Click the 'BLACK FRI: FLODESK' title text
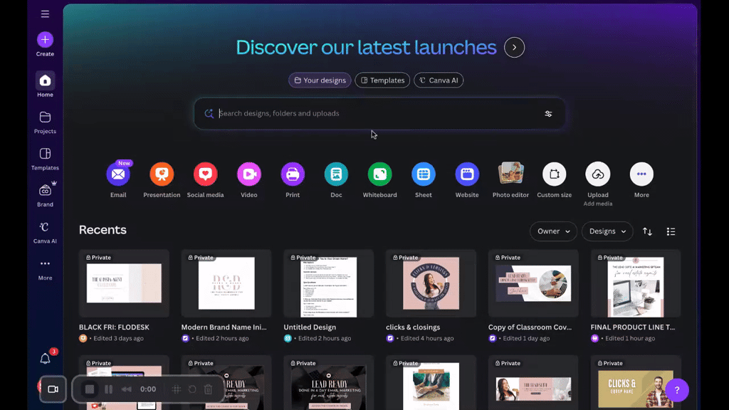The width and height of the screenshot is (729, 410). [x=114, y=327]
